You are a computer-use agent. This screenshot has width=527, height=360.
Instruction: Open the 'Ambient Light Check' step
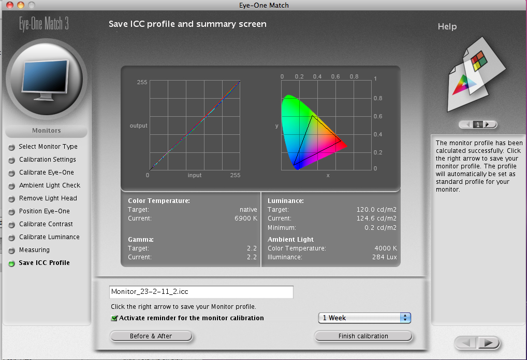[x=50, y=185]
